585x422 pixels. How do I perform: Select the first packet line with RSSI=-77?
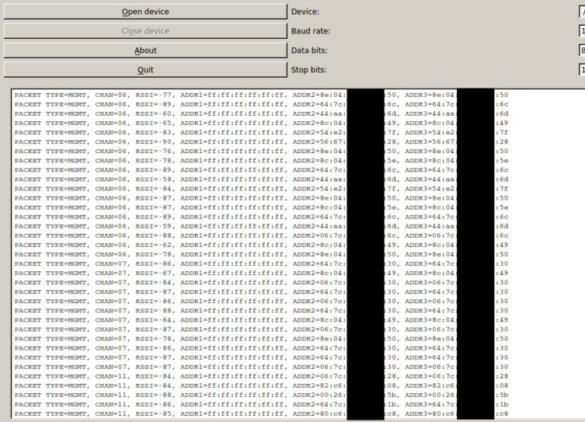point(152,95)
